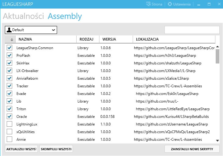The width and height of the screenshot is (223, 156).
Task: Select the LeagueSharp.Common row name
Action: (35, 48)
